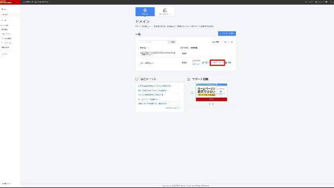
Task: Open the blue globe Domain tab
Action: (x=145, y=11)
